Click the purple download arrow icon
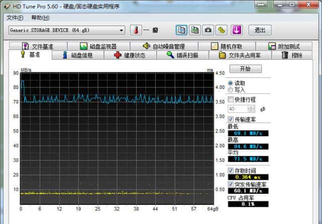The height and width of the screenshot is (224, 322). 237,30
